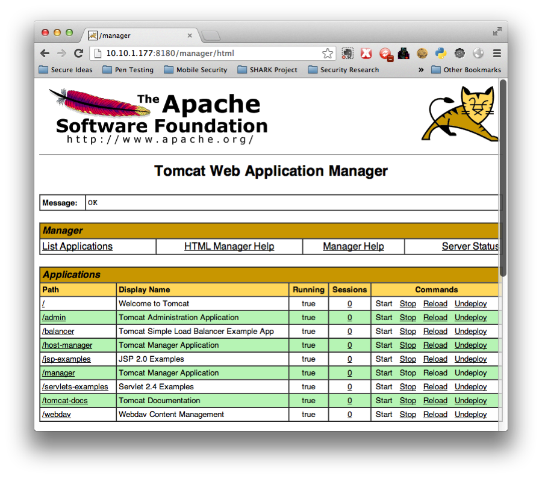This screenshot has width=542, height=479.
Task: Click the 'Servlet 2.4 Examples' display name
Action: click(156, 386)
